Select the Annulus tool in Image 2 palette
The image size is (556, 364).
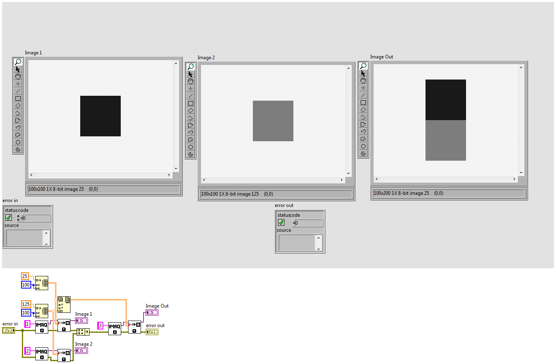click(x=190, y=154)
